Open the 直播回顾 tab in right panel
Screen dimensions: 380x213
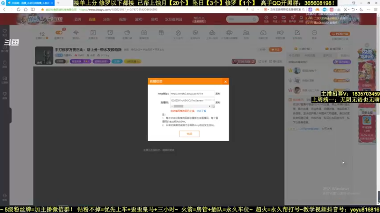point(334,49)
